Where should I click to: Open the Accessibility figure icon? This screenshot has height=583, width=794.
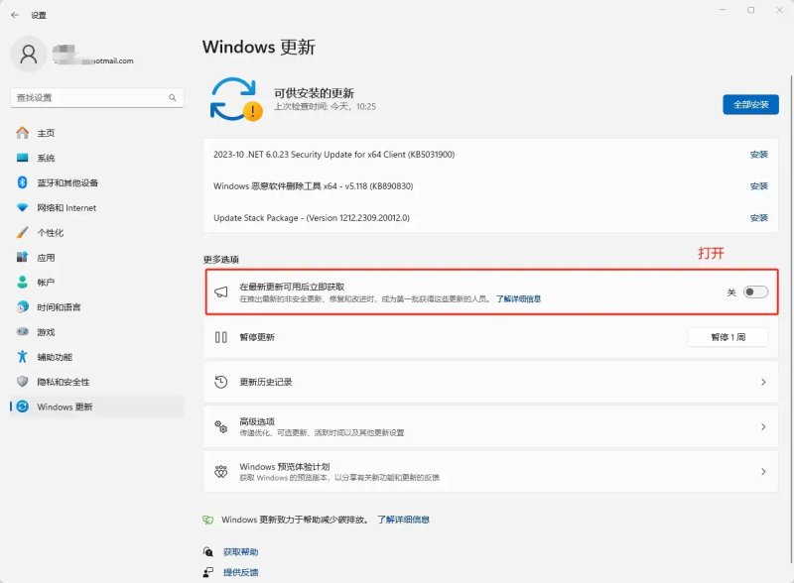click(22, 356)
